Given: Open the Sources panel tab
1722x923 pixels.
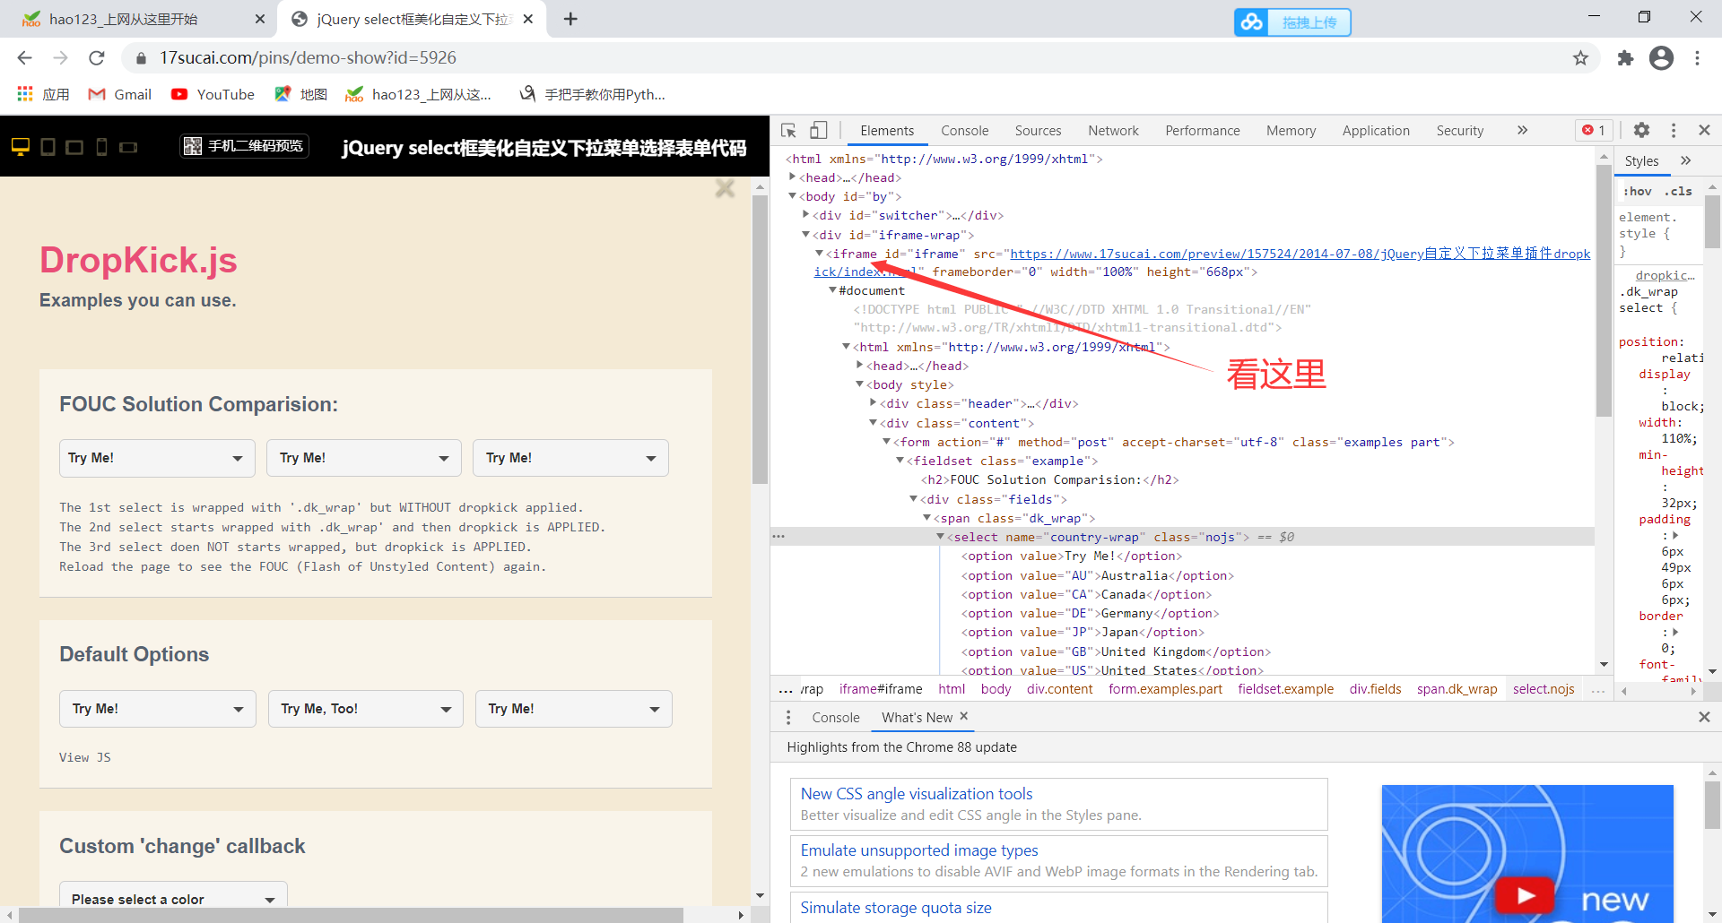Looking at the screenshot, I should click(x=1038, y=131).
